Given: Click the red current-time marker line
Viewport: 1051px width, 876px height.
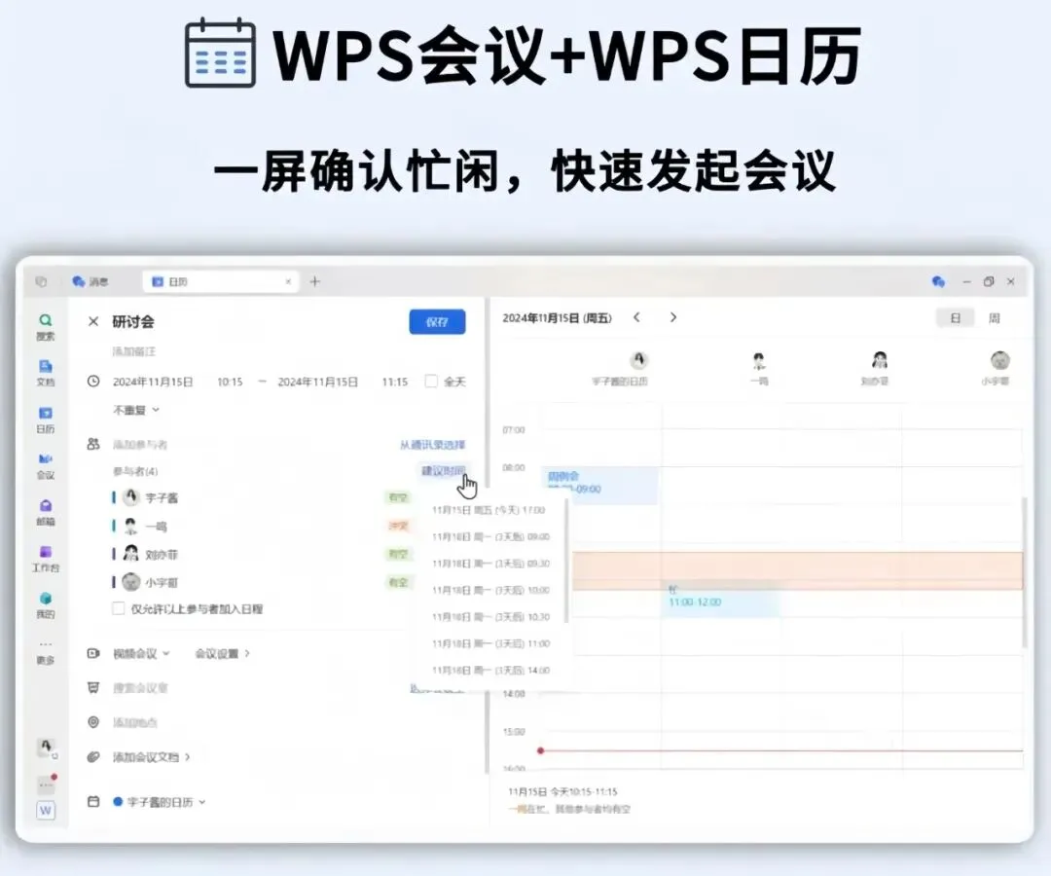Looking at the screenshot, I should coord(781,750).
